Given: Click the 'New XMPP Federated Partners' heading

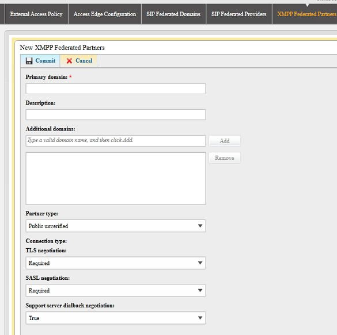Looking at the screenshot, I should tap(62, 48).
